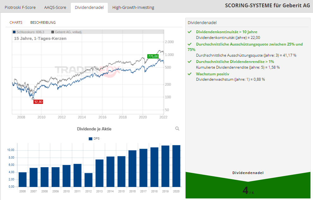Image resolution: width=313 pixels, height=200 pixels.
Task: Open the High-Growth-Investing tab
Action: 133,8
